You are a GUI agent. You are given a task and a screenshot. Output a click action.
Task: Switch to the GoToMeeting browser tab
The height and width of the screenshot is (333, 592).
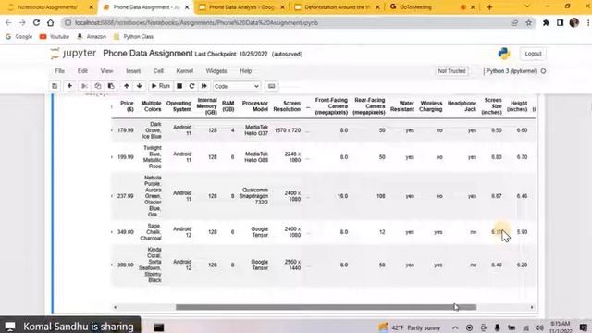432,7
